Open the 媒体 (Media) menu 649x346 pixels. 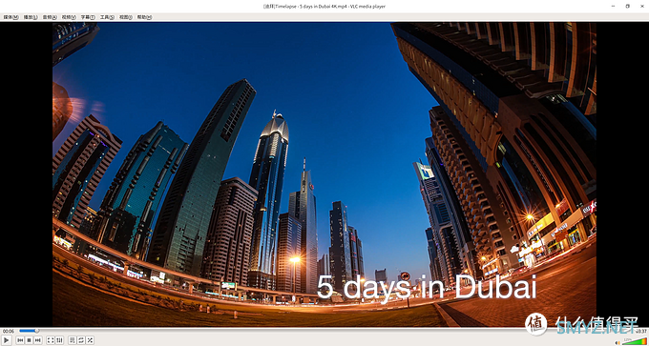click(10, 17)
